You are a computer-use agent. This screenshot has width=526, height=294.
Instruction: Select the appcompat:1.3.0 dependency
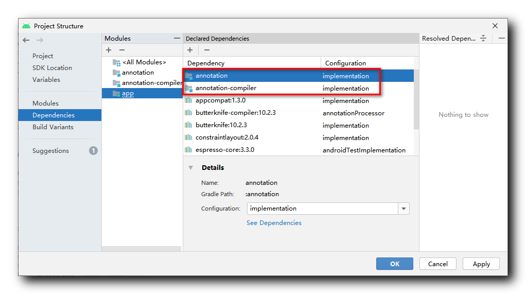(299, 100)
